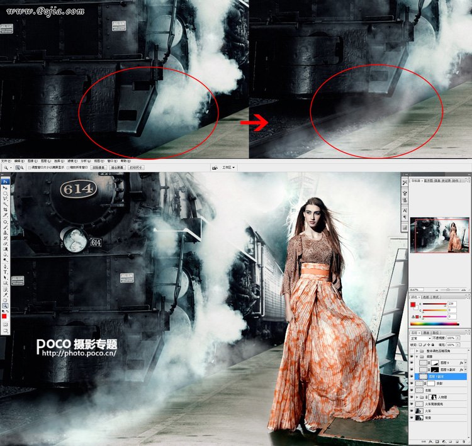Click the Ps logo atop the toolbox

(x=5, y=181)
